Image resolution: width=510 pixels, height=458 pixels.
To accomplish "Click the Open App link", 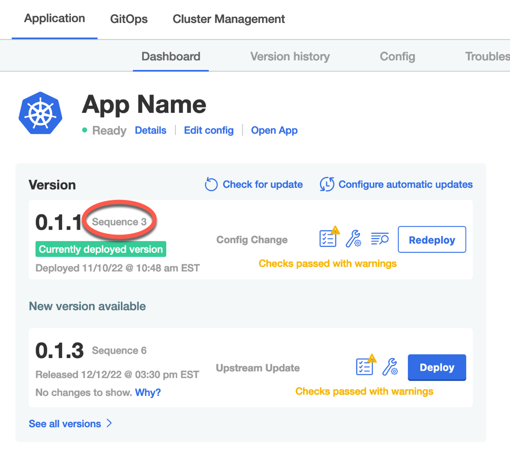I will [274, 131].
